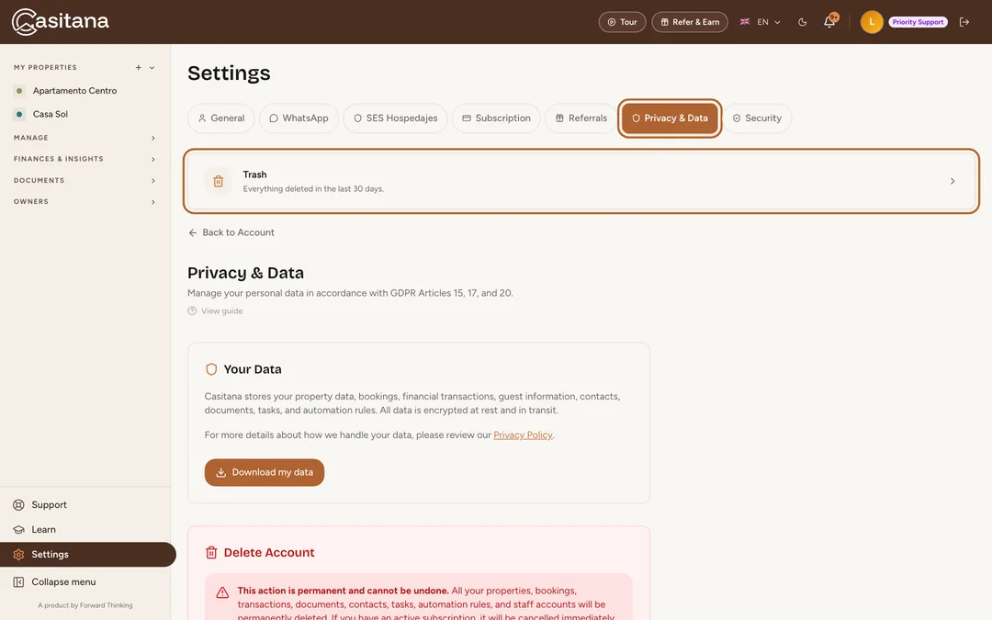Screen dimensions: 992x620
Task: Click the Privacy & Data heading
Action: tap(245, 273)
